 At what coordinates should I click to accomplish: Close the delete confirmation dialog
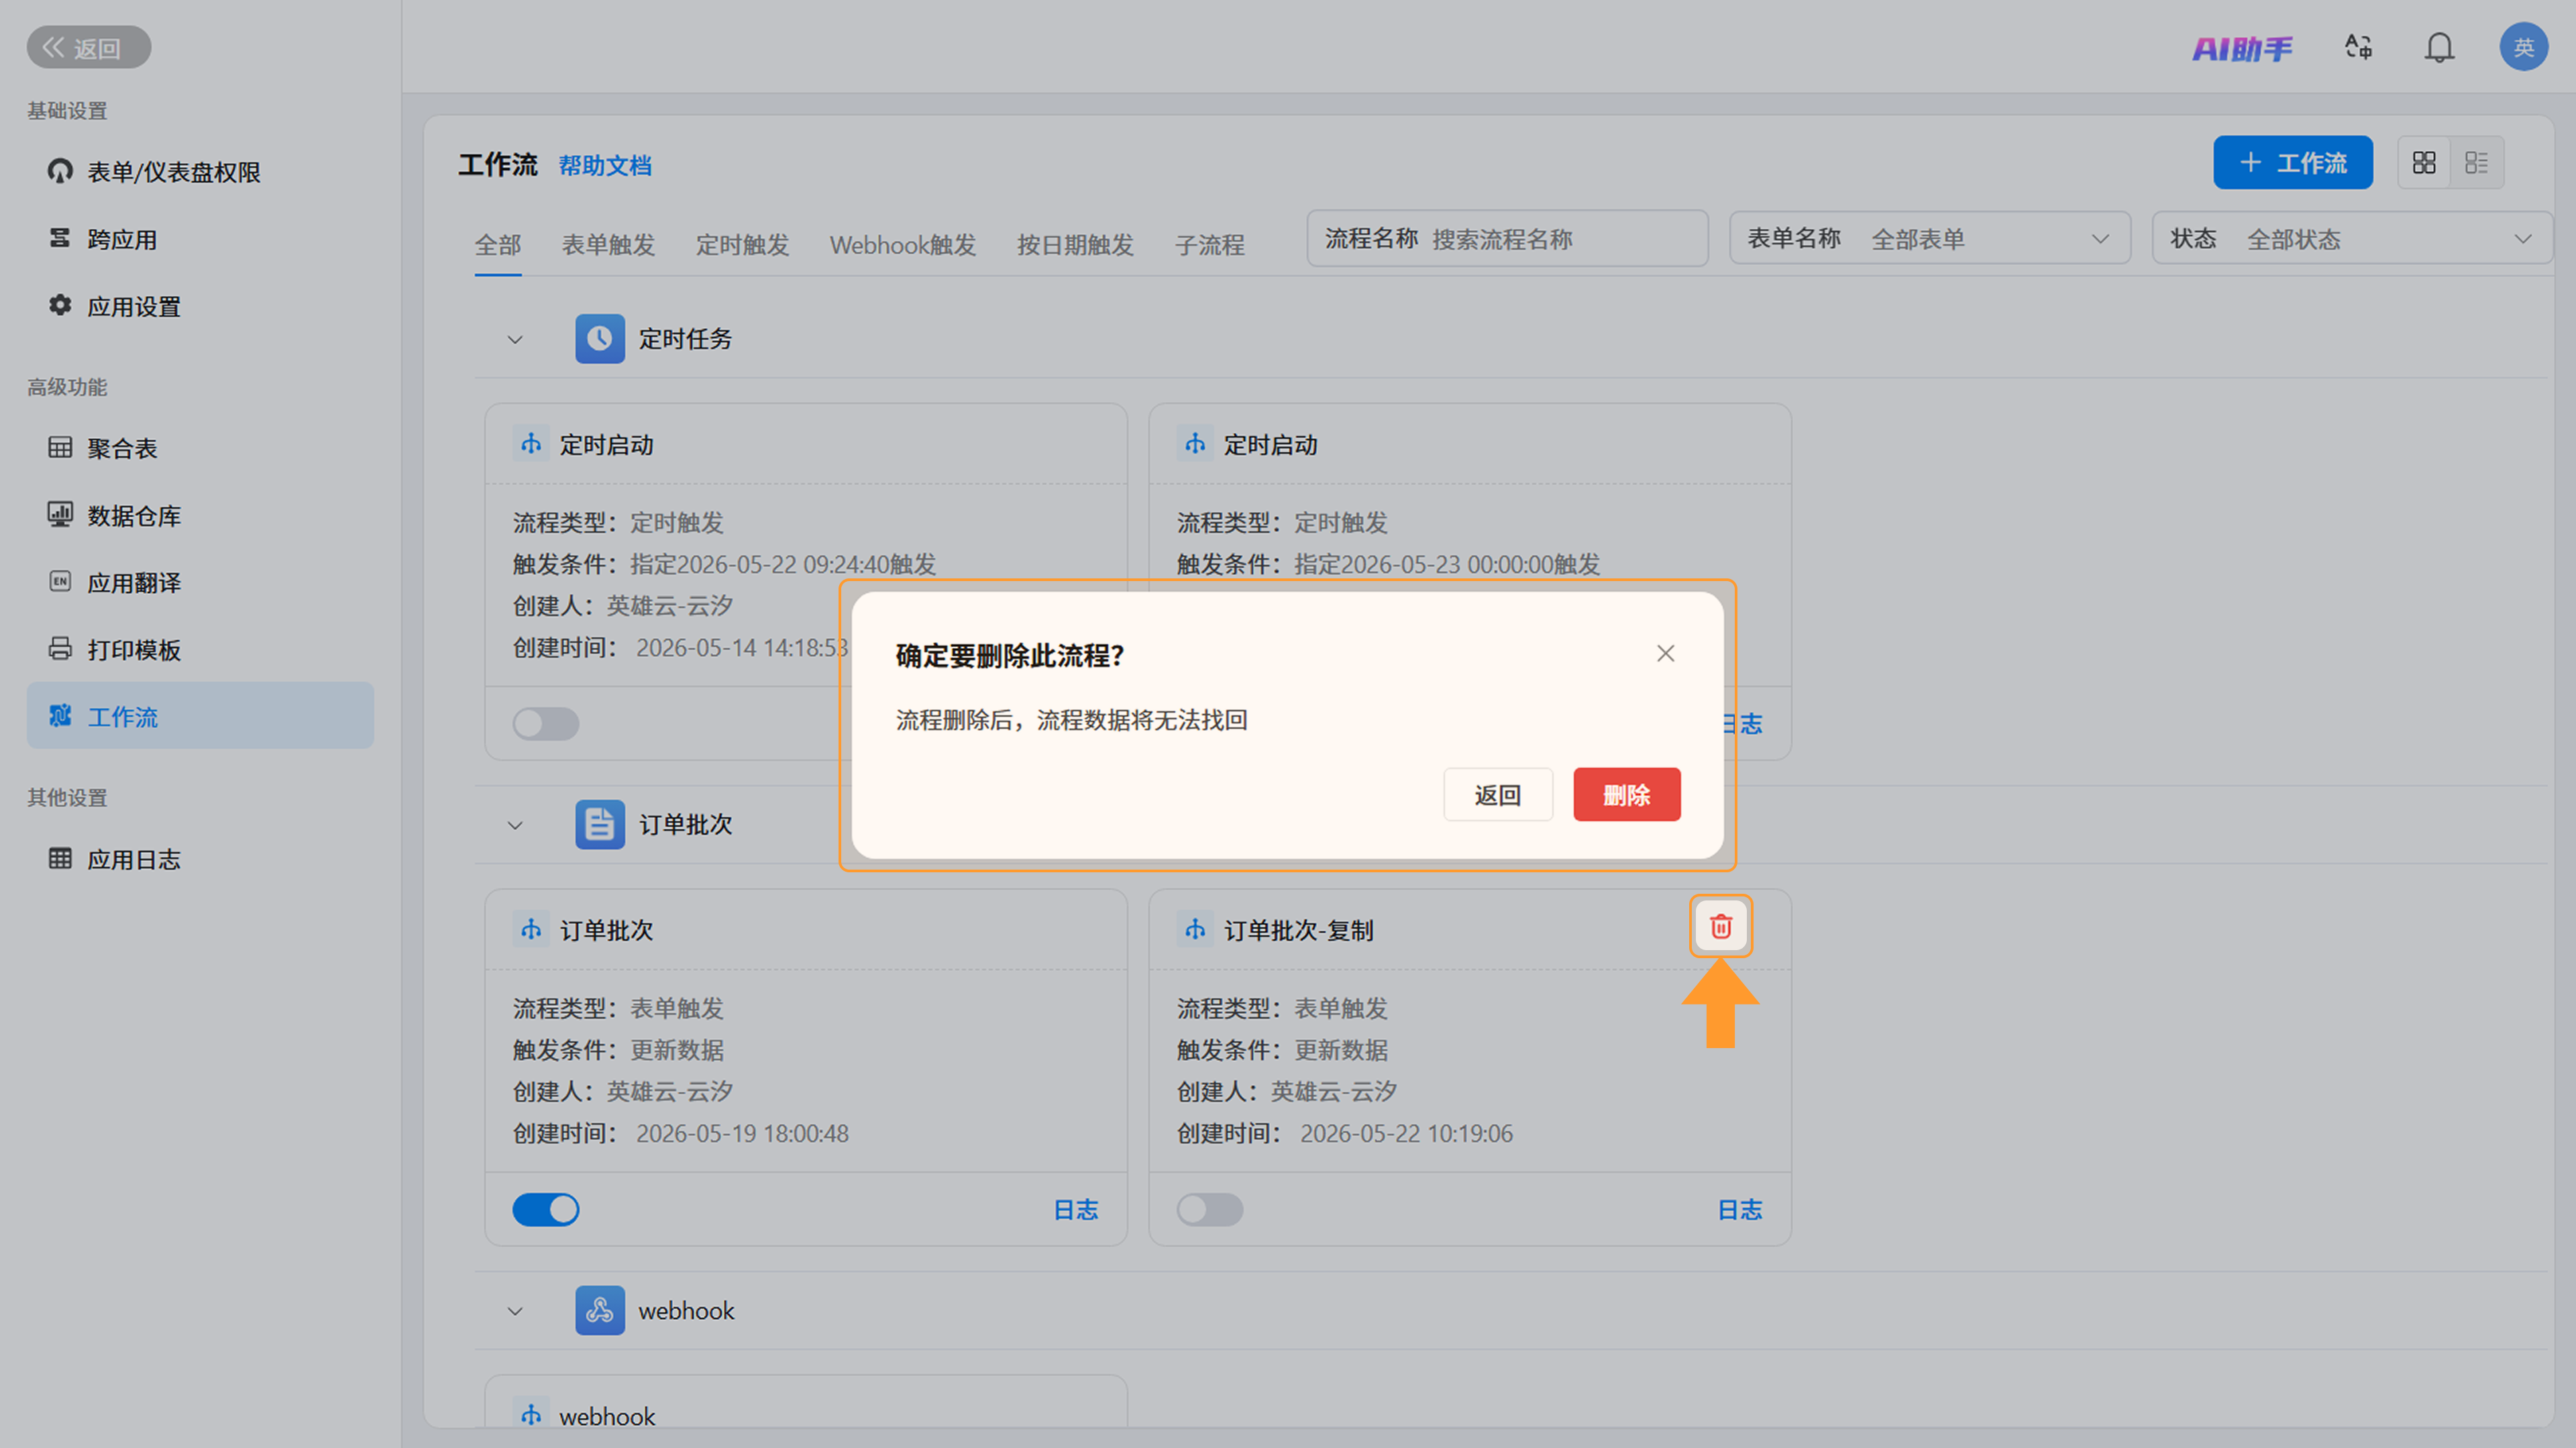pyautogui.click(x=1665, y=654)
